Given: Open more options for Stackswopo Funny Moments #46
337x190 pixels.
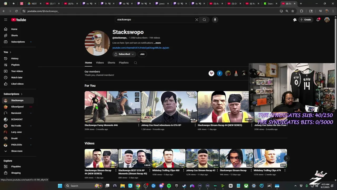Looking at the screenshot, I should (x=139, y=125).
